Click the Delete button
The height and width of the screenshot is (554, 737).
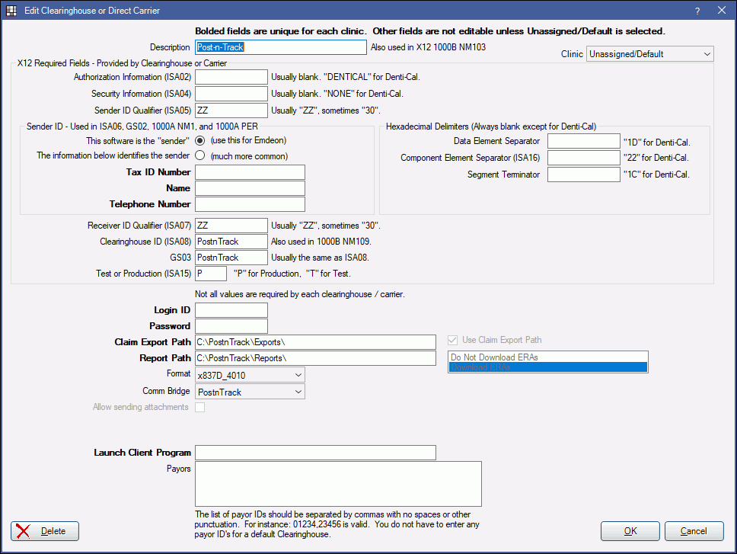(45, 531)
